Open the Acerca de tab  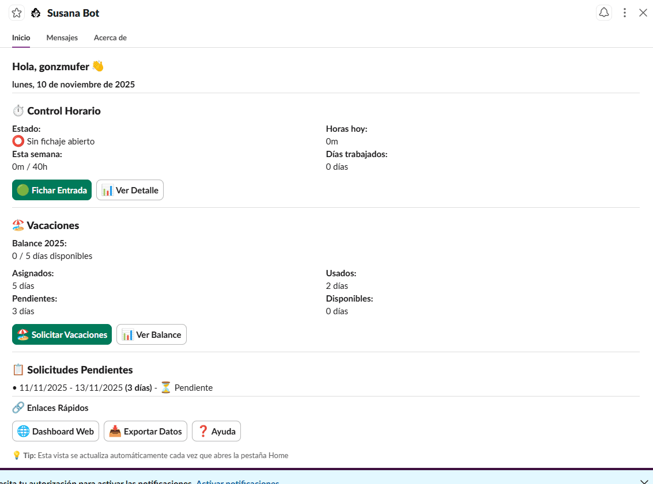point(110,37)
